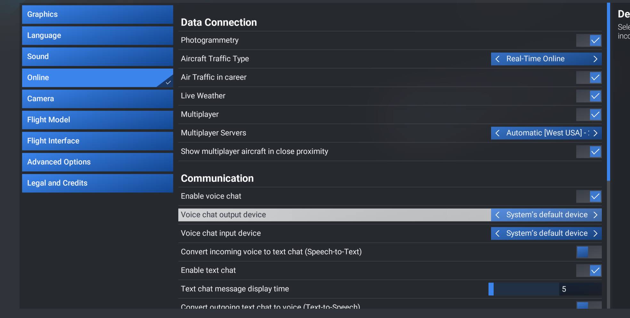The height and width of the screenshot is (318, 630).
Task: Click previous arrow for Voice chat input device
Action: (497, 233)
